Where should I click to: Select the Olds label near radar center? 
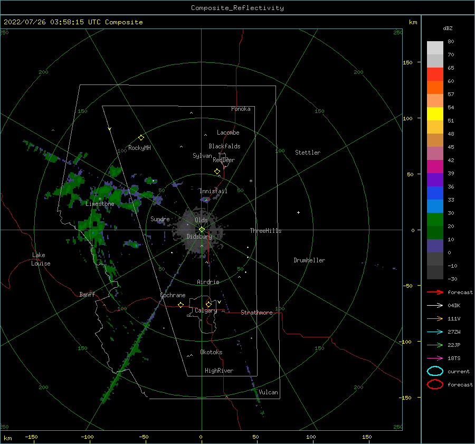click(201, 220)
